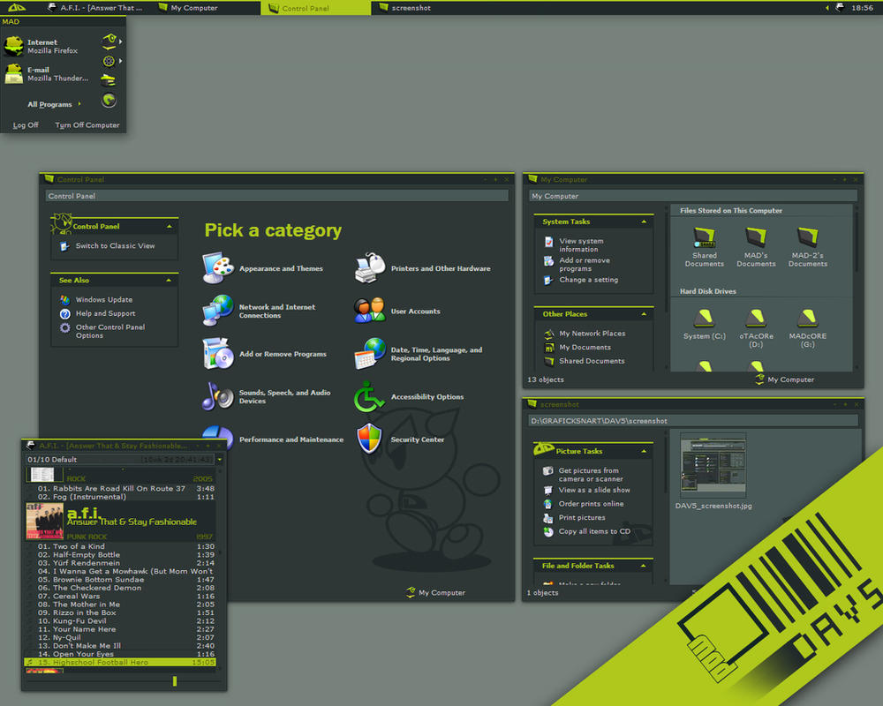Image resolution: width=883 pixels, height=706 pixels.
Task: Click View system information icon
Action: 548,242
